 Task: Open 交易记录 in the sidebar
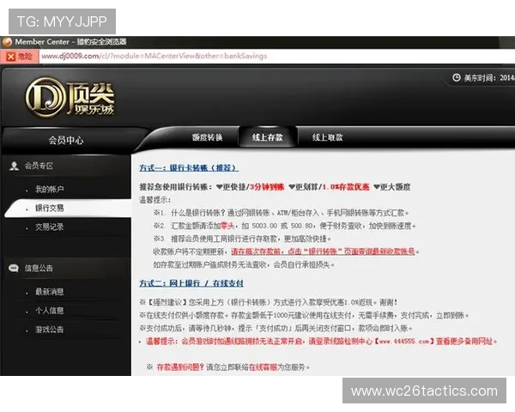click(x=50, y=227)
